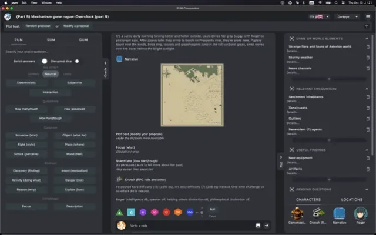Viewport: 376px width, 235px height.
Task: Click the Discovery (finding) button
Action: (26, 171)
